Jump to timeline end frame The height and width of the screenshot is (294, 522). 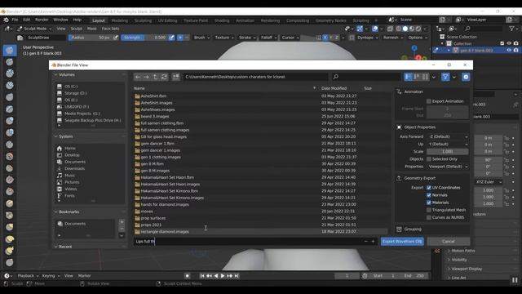(x=237, y=276)
